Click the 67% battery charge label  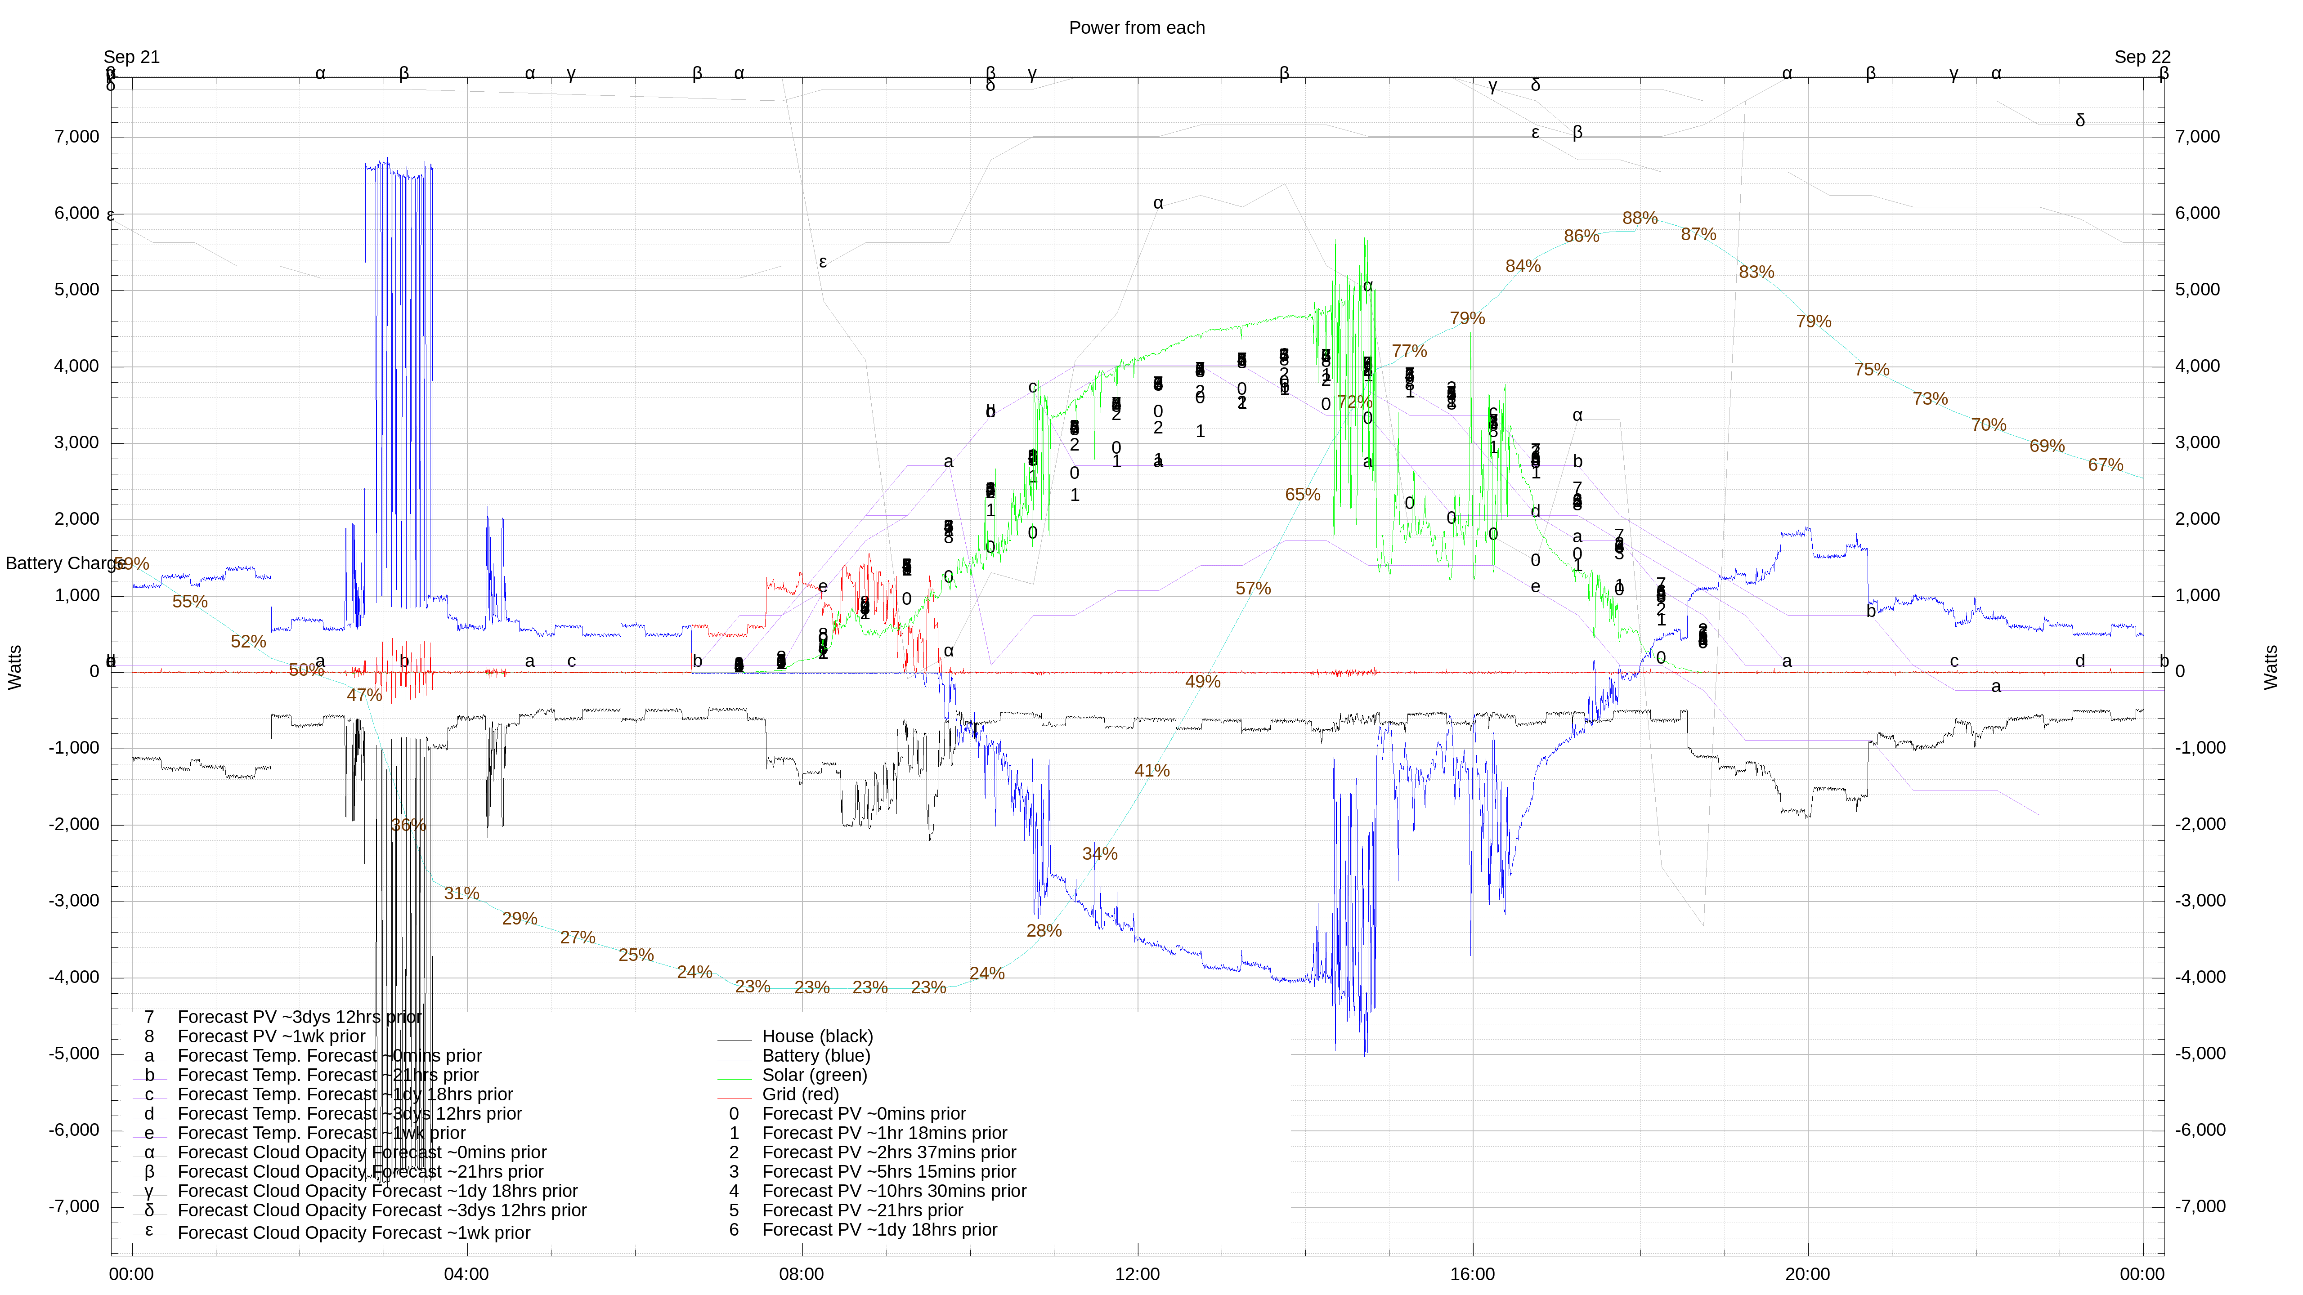2105,465
